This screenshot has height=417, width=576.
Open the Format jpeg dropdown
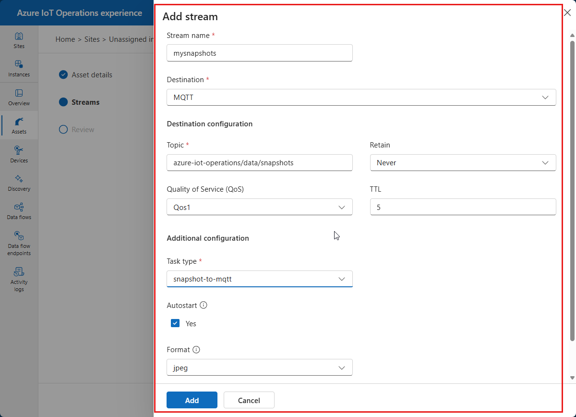260,367
